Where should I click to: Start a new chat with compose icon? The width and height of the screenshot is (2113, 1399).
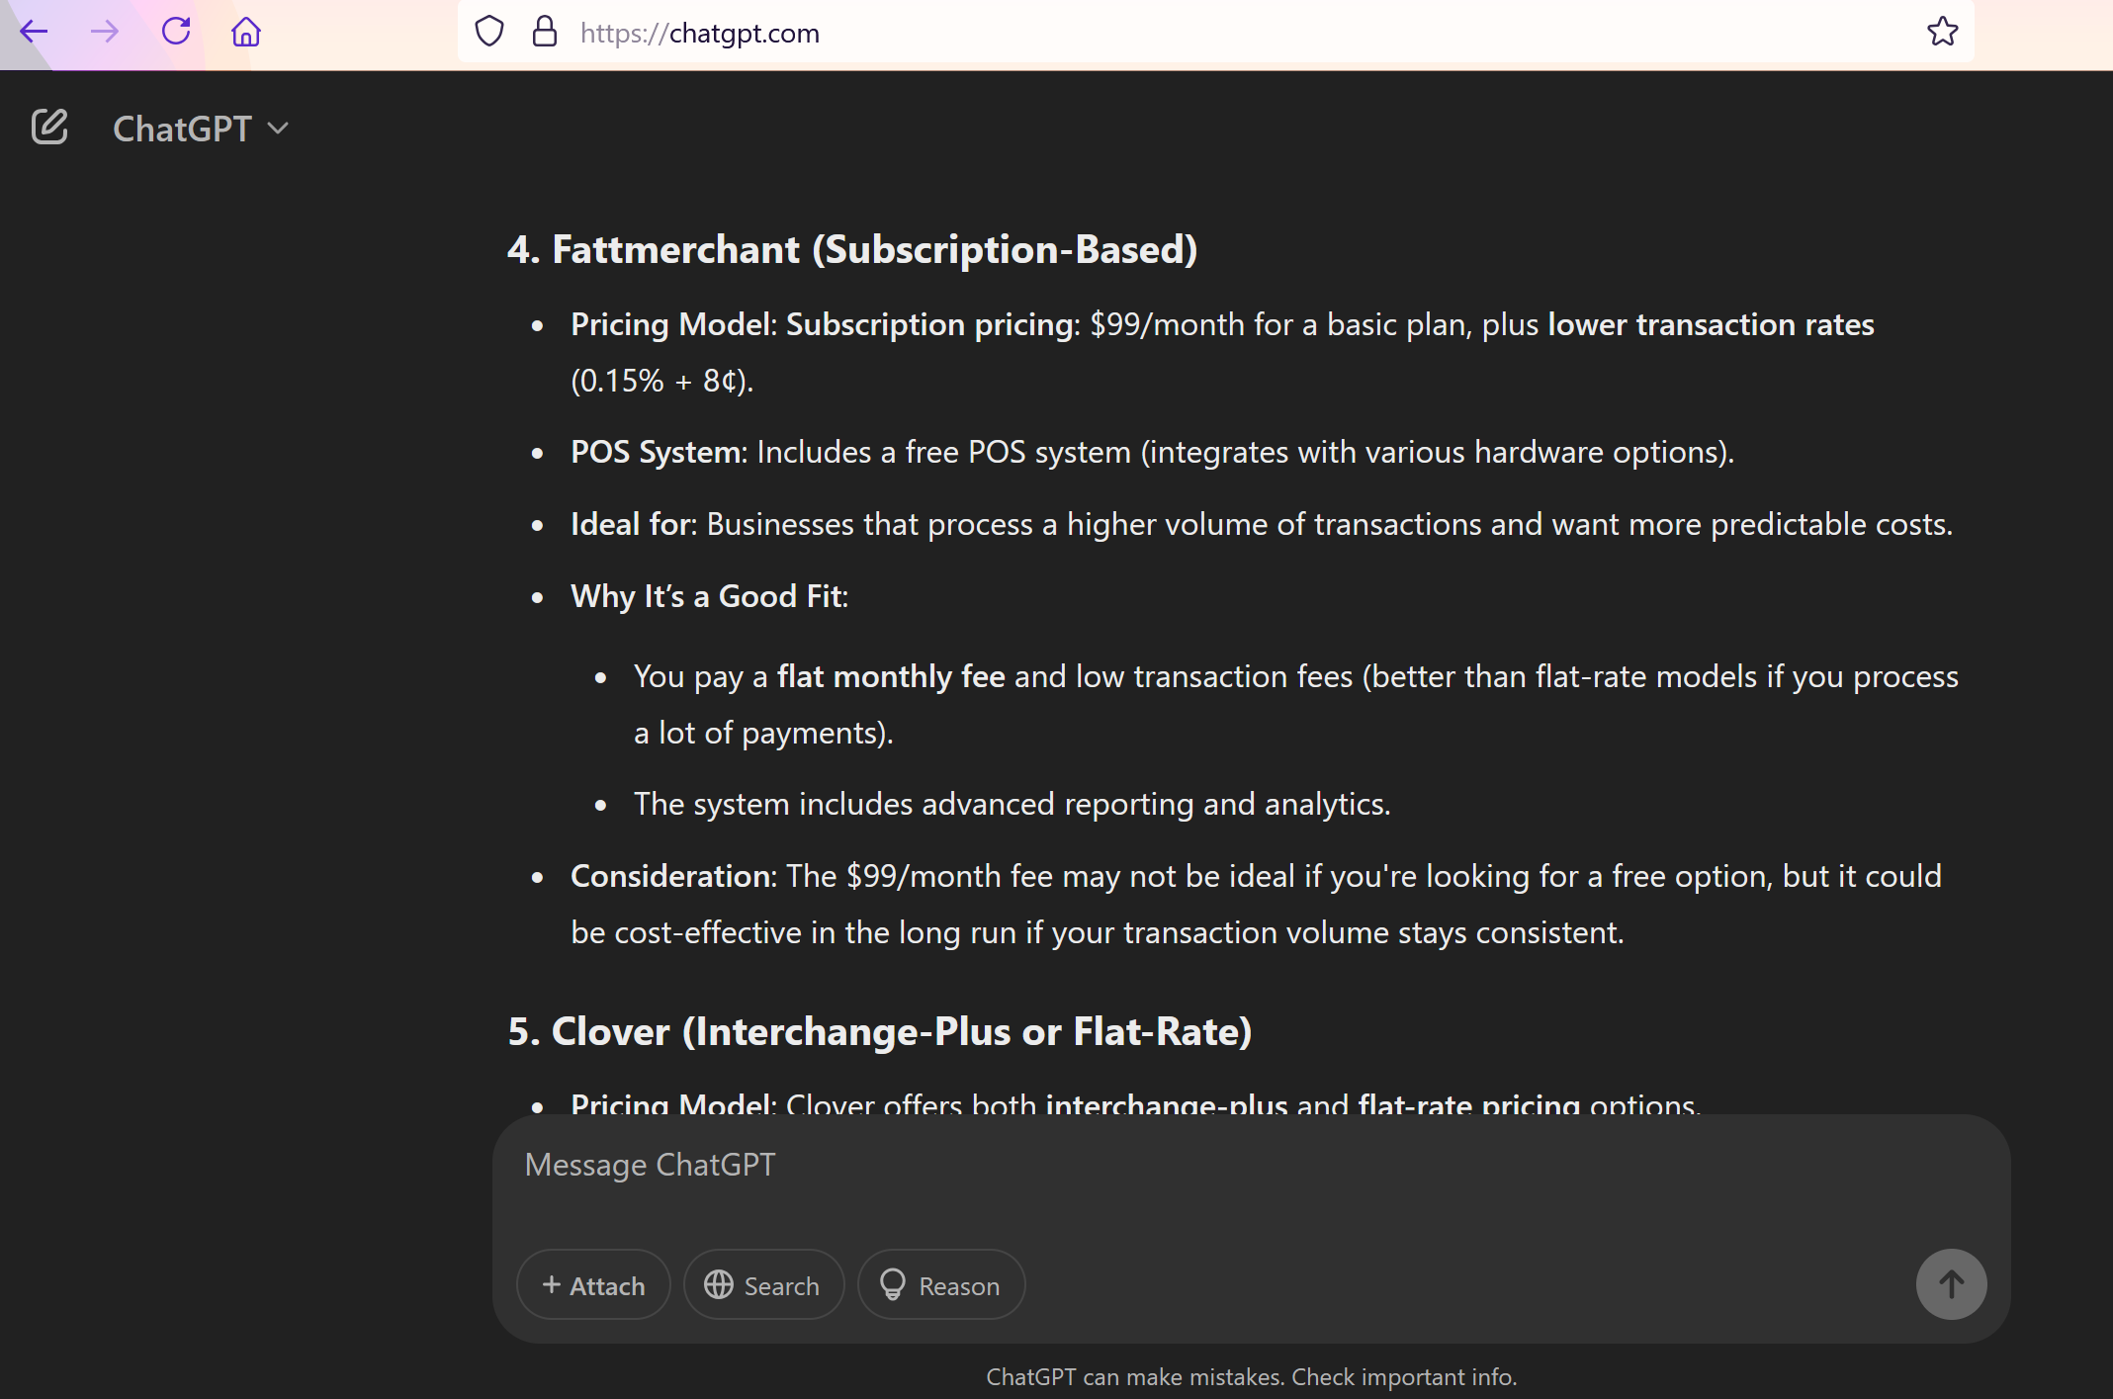coord(49,128)
